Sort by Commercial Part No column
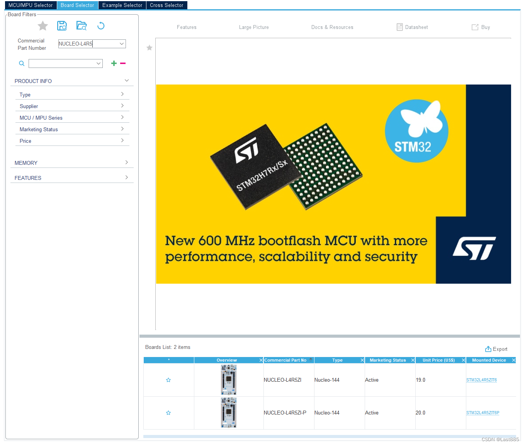The height and width of the screenshot is (445, 525). pyautogui.click(x=289, y=360)
